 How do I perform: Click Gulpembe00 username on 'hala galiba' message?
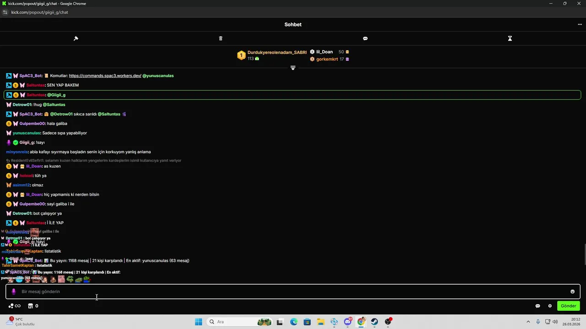(32, 124)
